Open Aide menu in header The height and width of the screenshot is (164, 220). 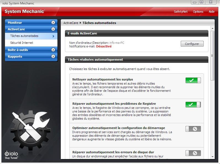tap(212, 12)
